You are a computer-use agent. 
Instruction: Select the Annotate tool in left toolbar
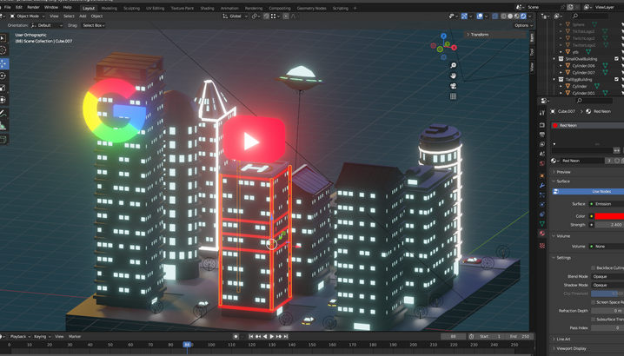3,114
